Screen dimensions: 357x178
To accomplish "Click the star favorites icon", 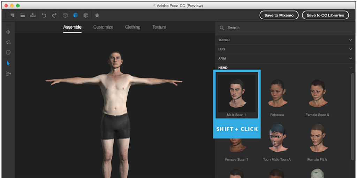I will pyautogui.click(x=97, y=15).
